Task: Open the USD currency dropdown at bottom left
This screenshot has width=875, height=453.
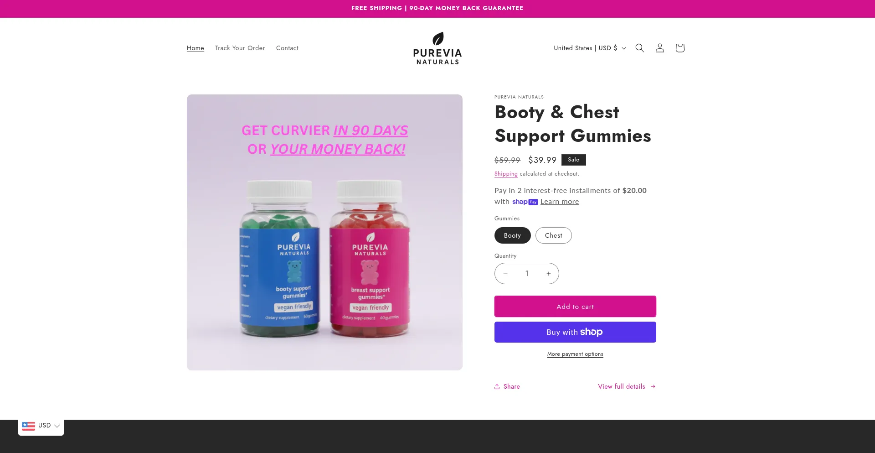Action: 41,426
